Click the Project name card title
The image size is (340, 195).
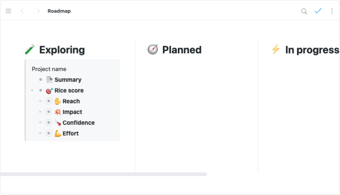click(49, 69)
